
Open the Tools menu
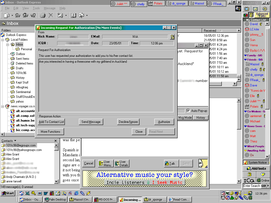[x=36, y=8]
